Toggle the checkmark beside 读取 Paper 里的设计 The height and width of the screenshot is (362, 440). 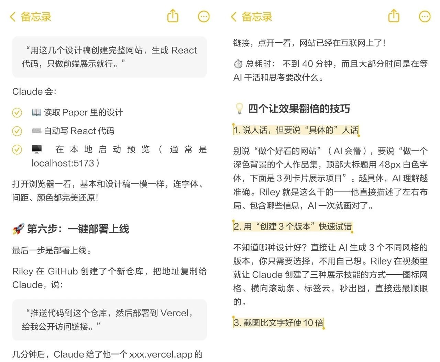17,113
